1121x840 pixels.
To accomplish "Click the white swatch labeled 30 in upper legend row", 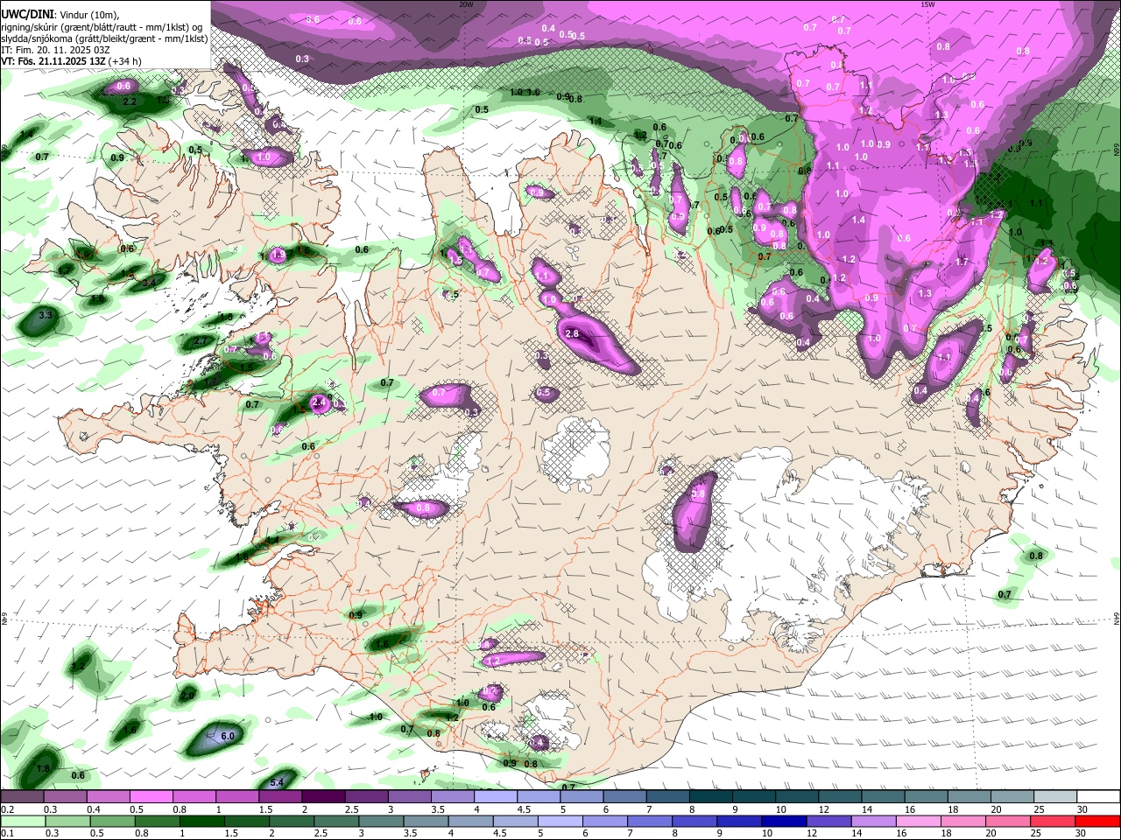I will pyautogui.click(x=1099, y=797).
